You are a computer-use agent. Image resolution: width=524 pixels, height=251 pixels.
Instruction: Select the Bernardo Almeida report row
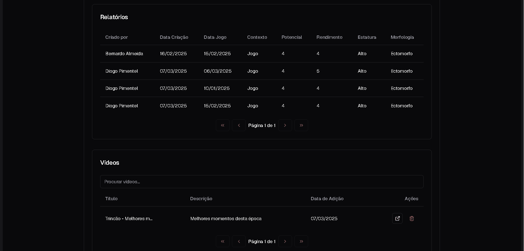tap(124, 54)
